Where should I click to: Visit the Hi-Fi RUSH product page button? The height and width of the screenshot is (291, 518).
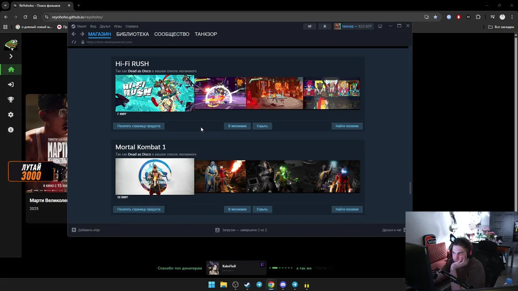pyautogui.click(x=139, y=126)
